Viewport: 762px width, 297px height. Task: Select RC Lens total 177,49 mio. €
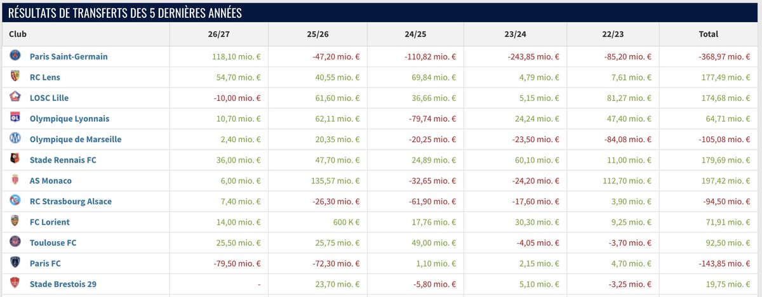click(726, 77)
